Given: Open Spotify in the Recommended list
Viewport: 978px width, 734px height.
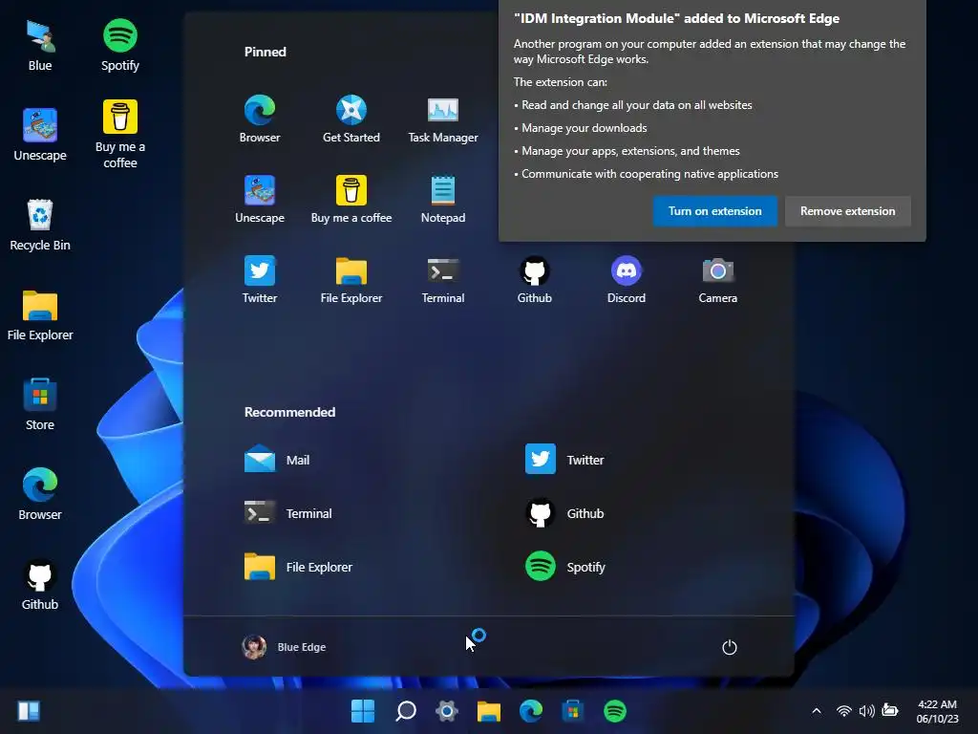Looking at the screenshot, I should (x=565, y=568).
